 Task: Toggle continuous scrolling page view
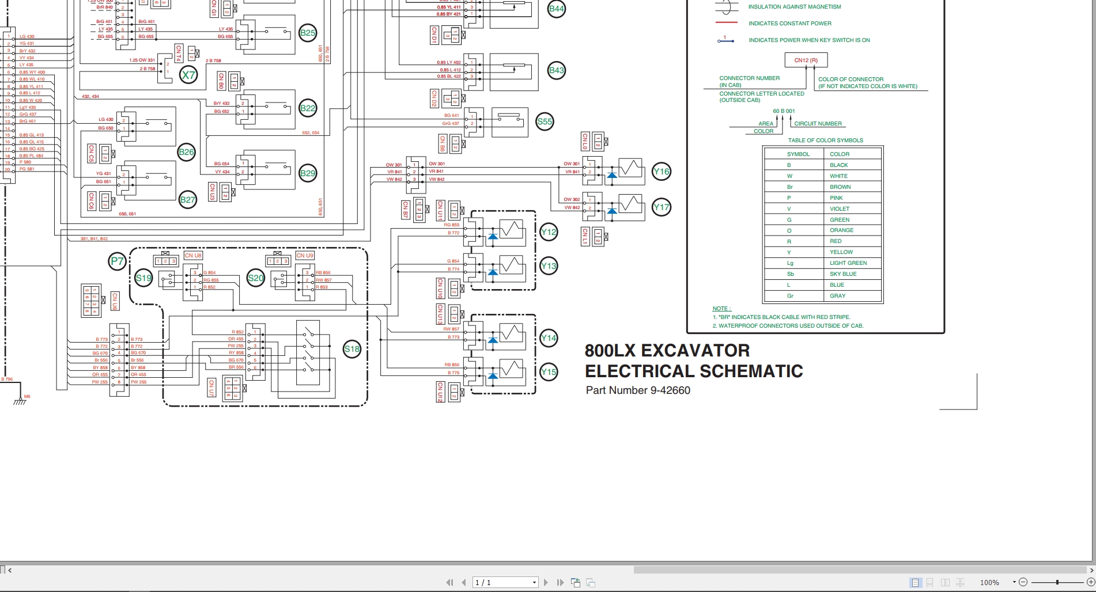tap(930, 582)
